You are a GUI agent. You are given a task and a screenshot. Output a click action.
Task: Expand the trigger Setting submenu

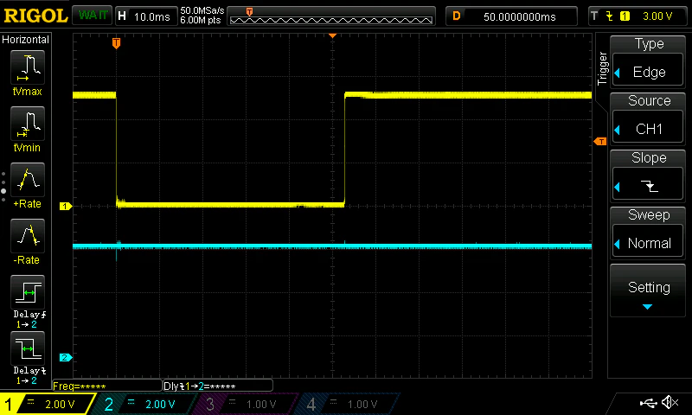click(x=648, y=291)
